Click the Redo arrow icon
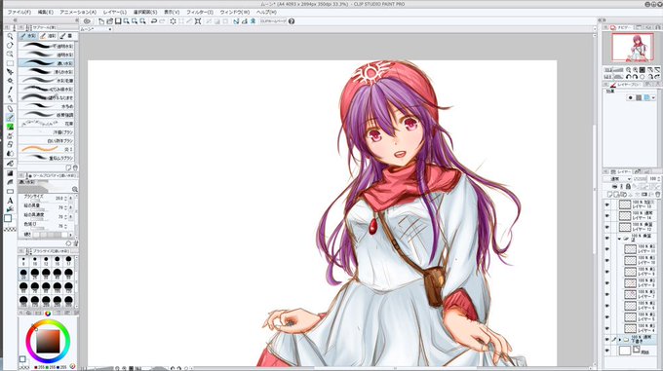Screen dimensions: 663x371 [162, 21]
